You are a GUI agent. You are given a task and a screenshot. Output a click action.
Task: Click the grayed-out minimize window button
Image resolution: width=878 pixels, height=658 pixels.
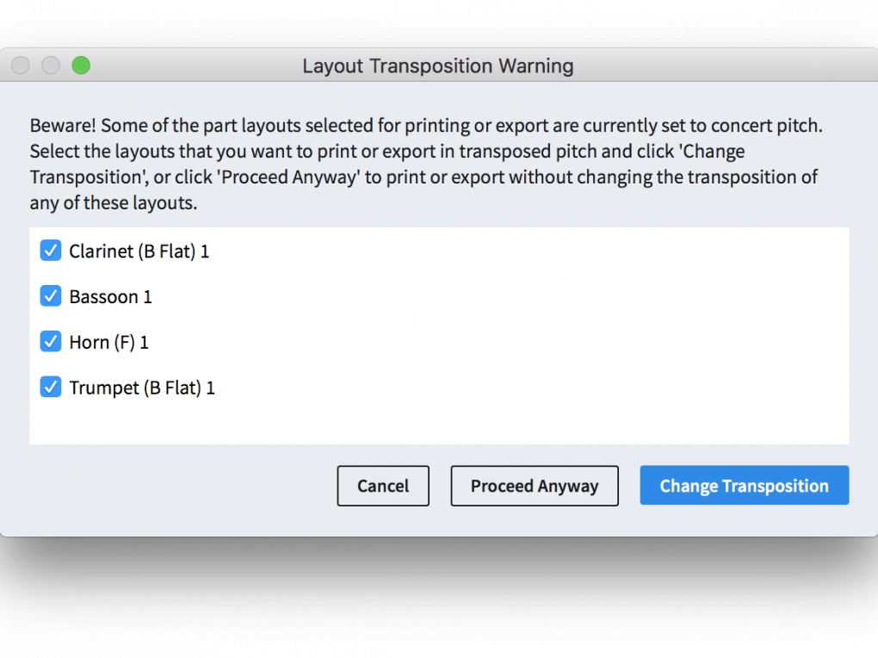tap(51, 65)
